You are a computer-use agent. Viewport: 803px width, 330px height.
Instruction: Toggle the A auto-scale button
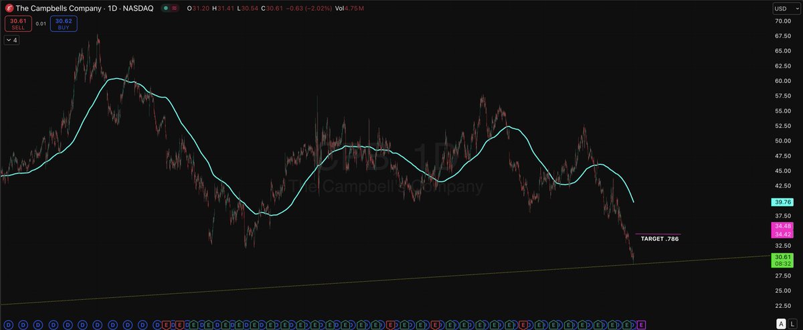(780, 323)
